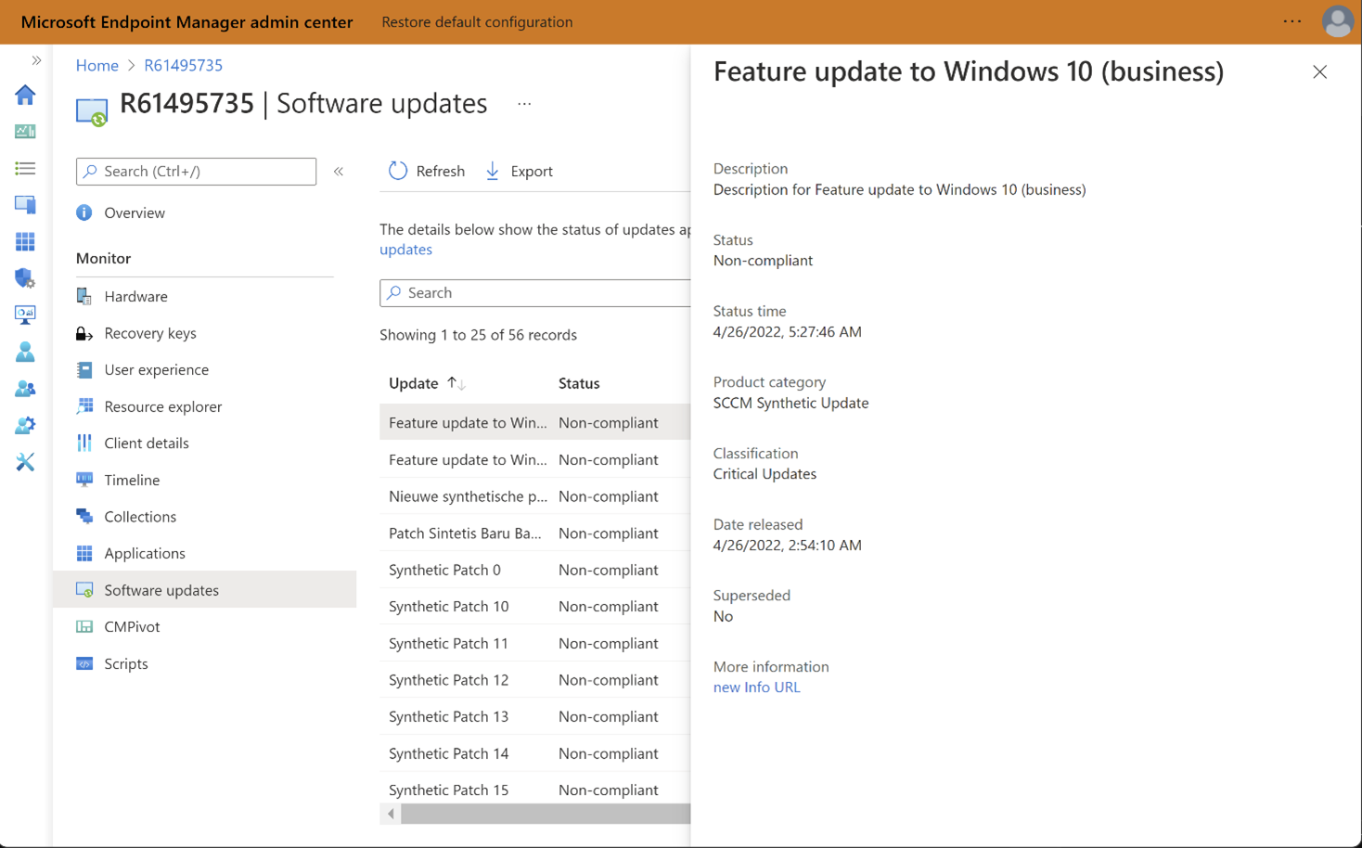This screenshot has width=1362, height=848.
Task: Open the Home icon in left rail
Action: (25, 95)
